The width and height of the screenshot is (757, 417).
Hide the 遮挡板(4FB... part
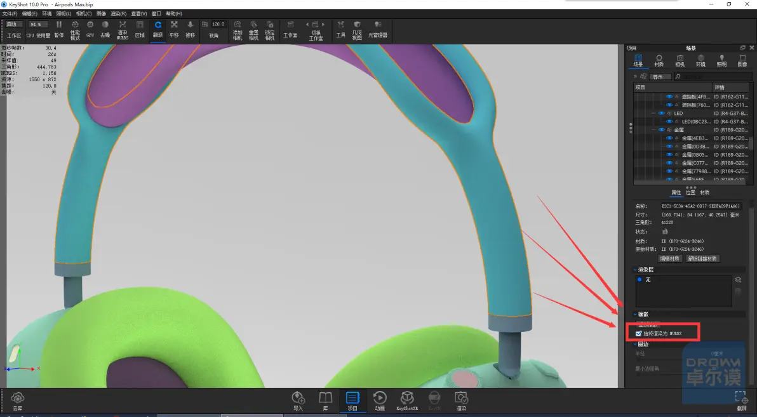pyautogui.click(x=669, y=96)
